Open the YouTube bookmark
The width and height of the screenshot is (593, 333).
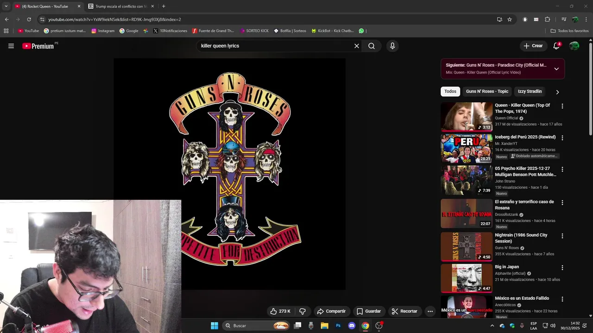tap(28, 31)
